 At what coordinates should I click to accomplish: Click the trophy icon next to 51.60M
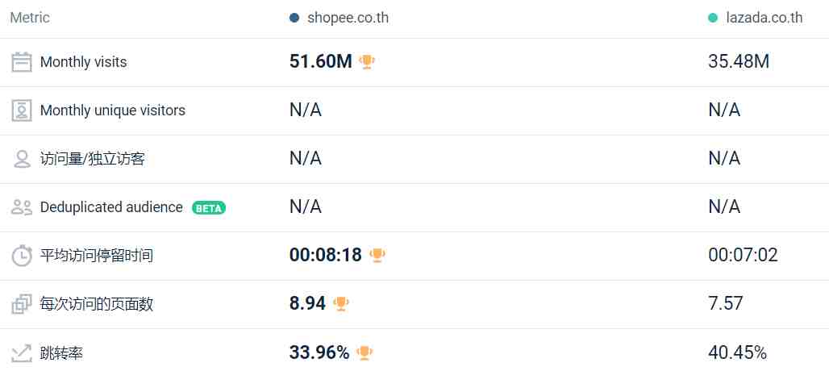366,62
